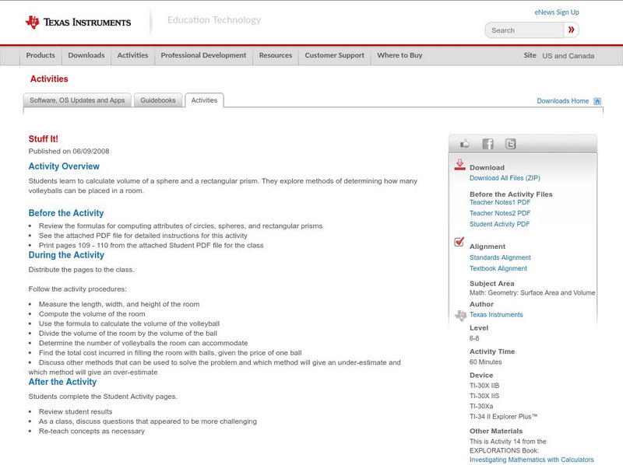This screenshot has height=465, width=623.
Task: Click the red download arrow icon
Action: [459, 165]
